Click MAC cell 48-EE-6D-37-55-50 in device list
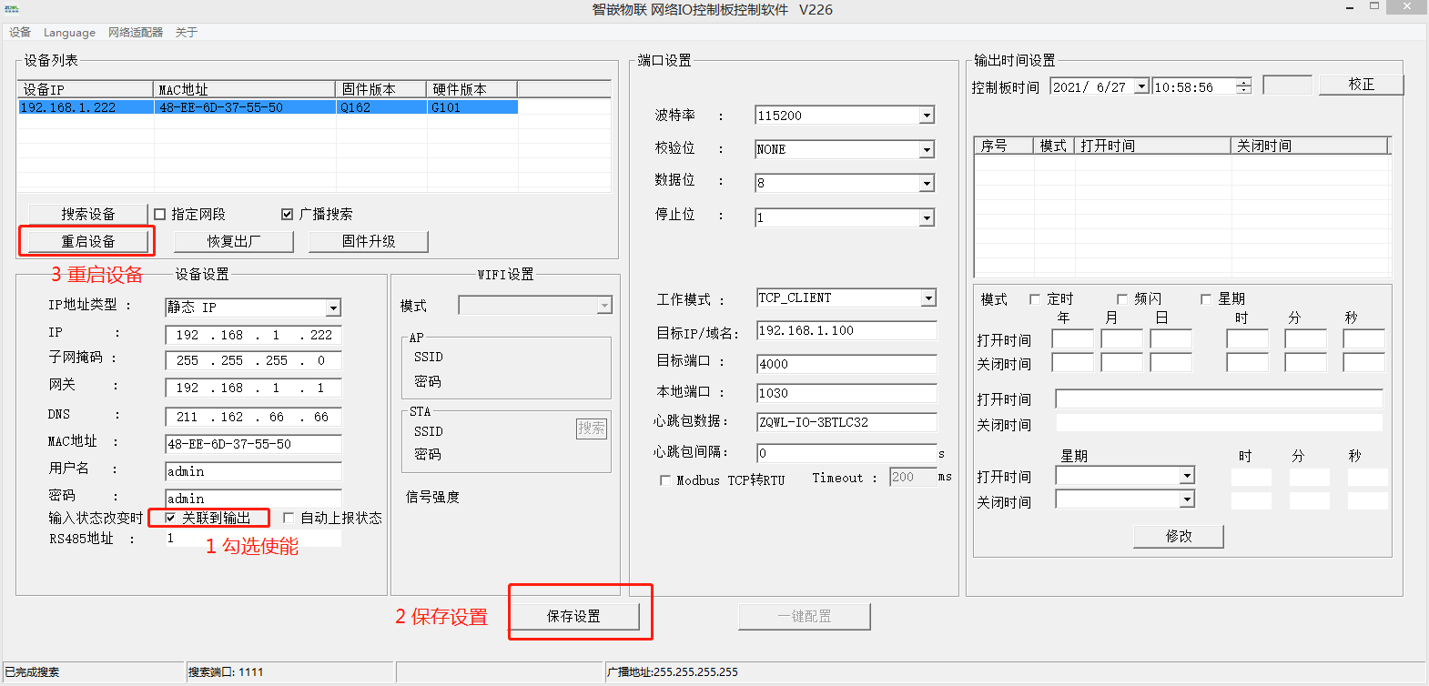The image size is (1429, 686). click(x=221, y=107)
